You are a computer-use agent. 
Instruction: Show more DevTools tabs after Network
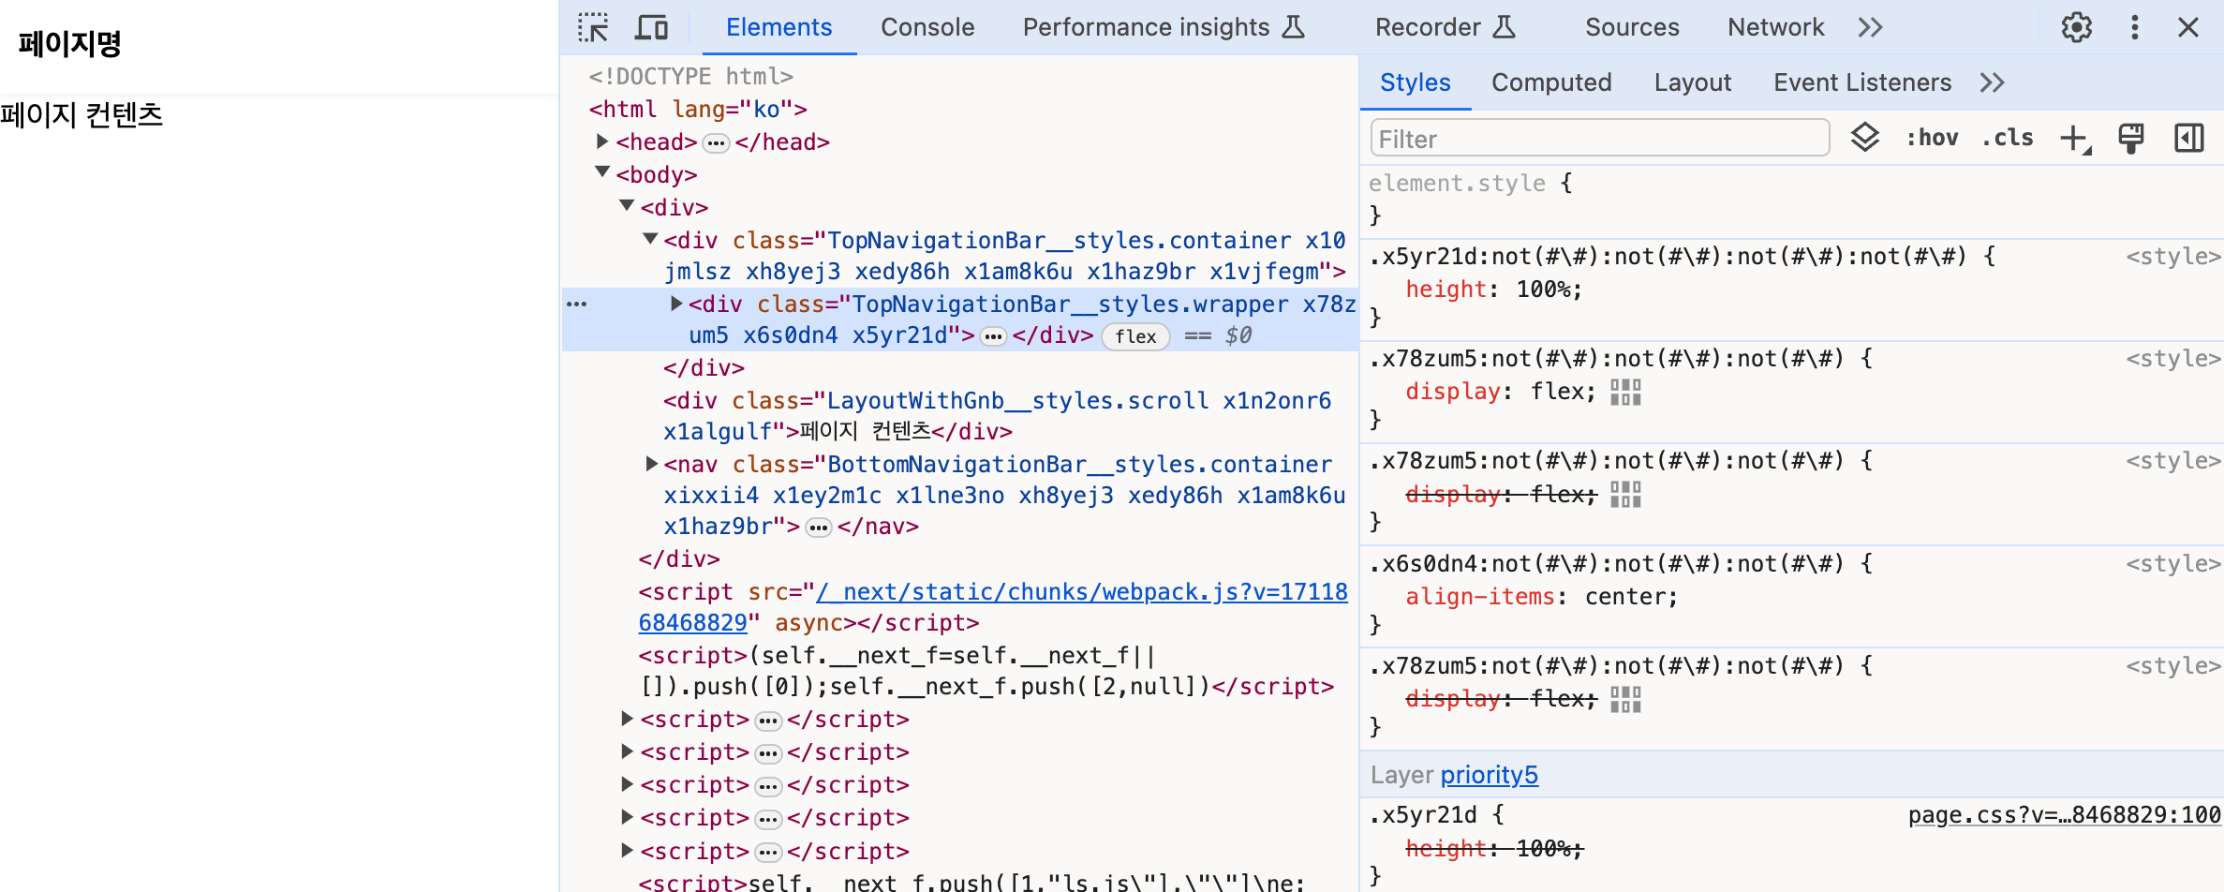pyautogui.click(x=1870, y=27)
